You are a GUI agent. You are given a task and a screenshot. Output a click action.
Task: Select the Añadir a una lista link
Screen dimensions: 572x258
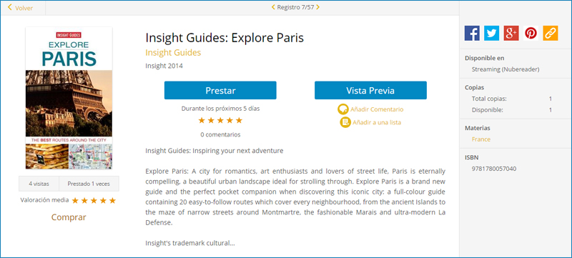pos(377,122)
